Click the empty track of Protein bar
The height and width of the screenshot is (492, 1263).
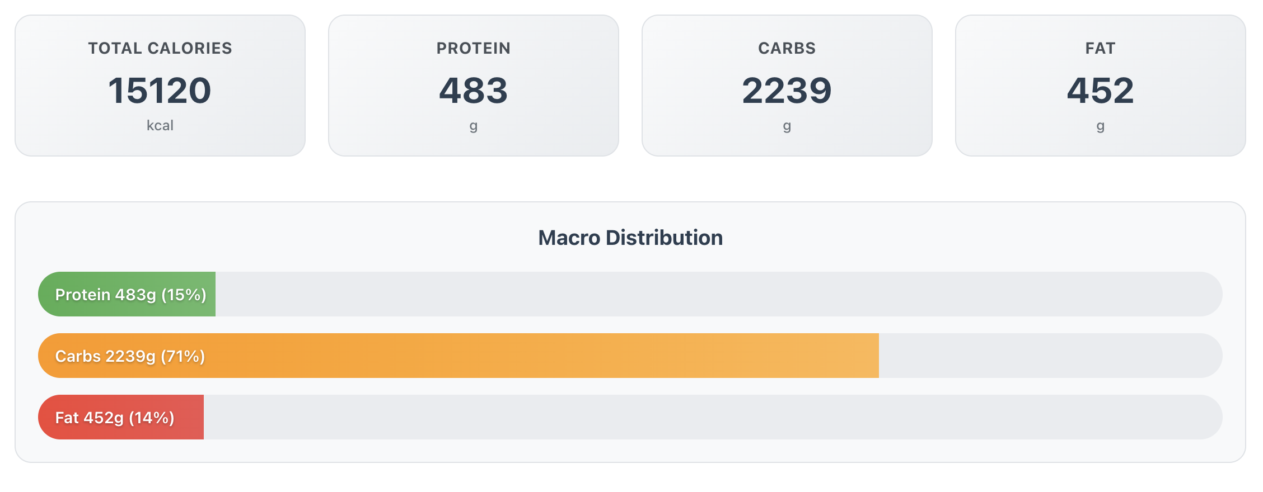pyautogui.click(x=719, y=294)
